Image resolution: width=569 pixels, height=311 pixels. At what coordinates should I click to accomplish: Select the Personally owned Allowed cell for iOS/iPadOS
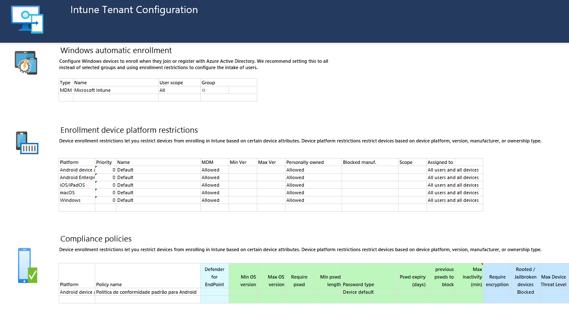coord(313,185)
